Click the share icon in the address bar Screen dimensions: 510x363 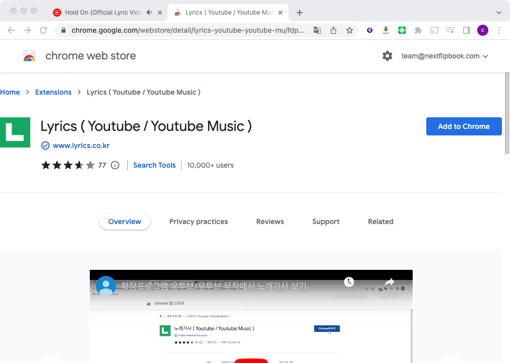(x=333, y=30)
